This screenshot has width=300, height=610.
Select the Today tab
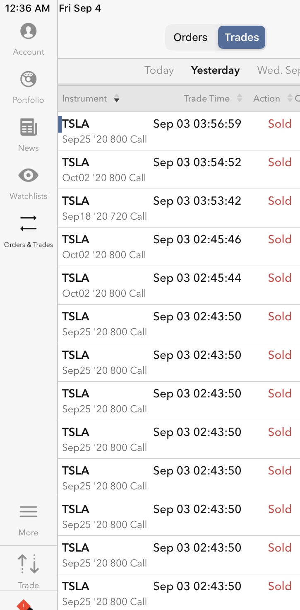(159, 70)
